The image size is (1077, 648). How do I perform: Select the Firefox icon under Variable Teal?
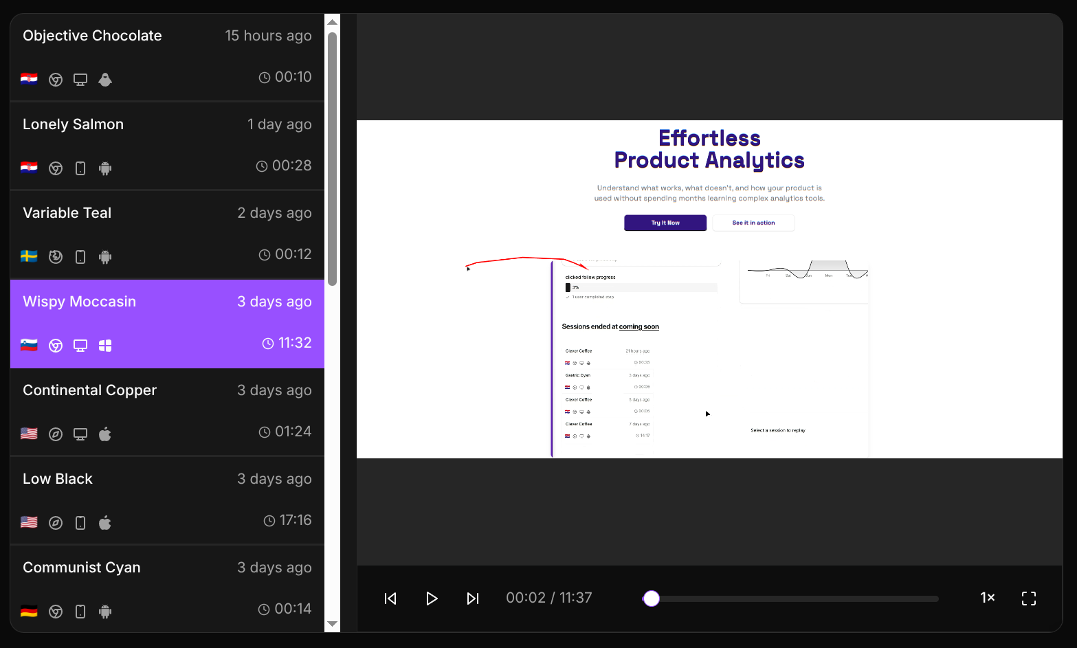click(56, 256)
